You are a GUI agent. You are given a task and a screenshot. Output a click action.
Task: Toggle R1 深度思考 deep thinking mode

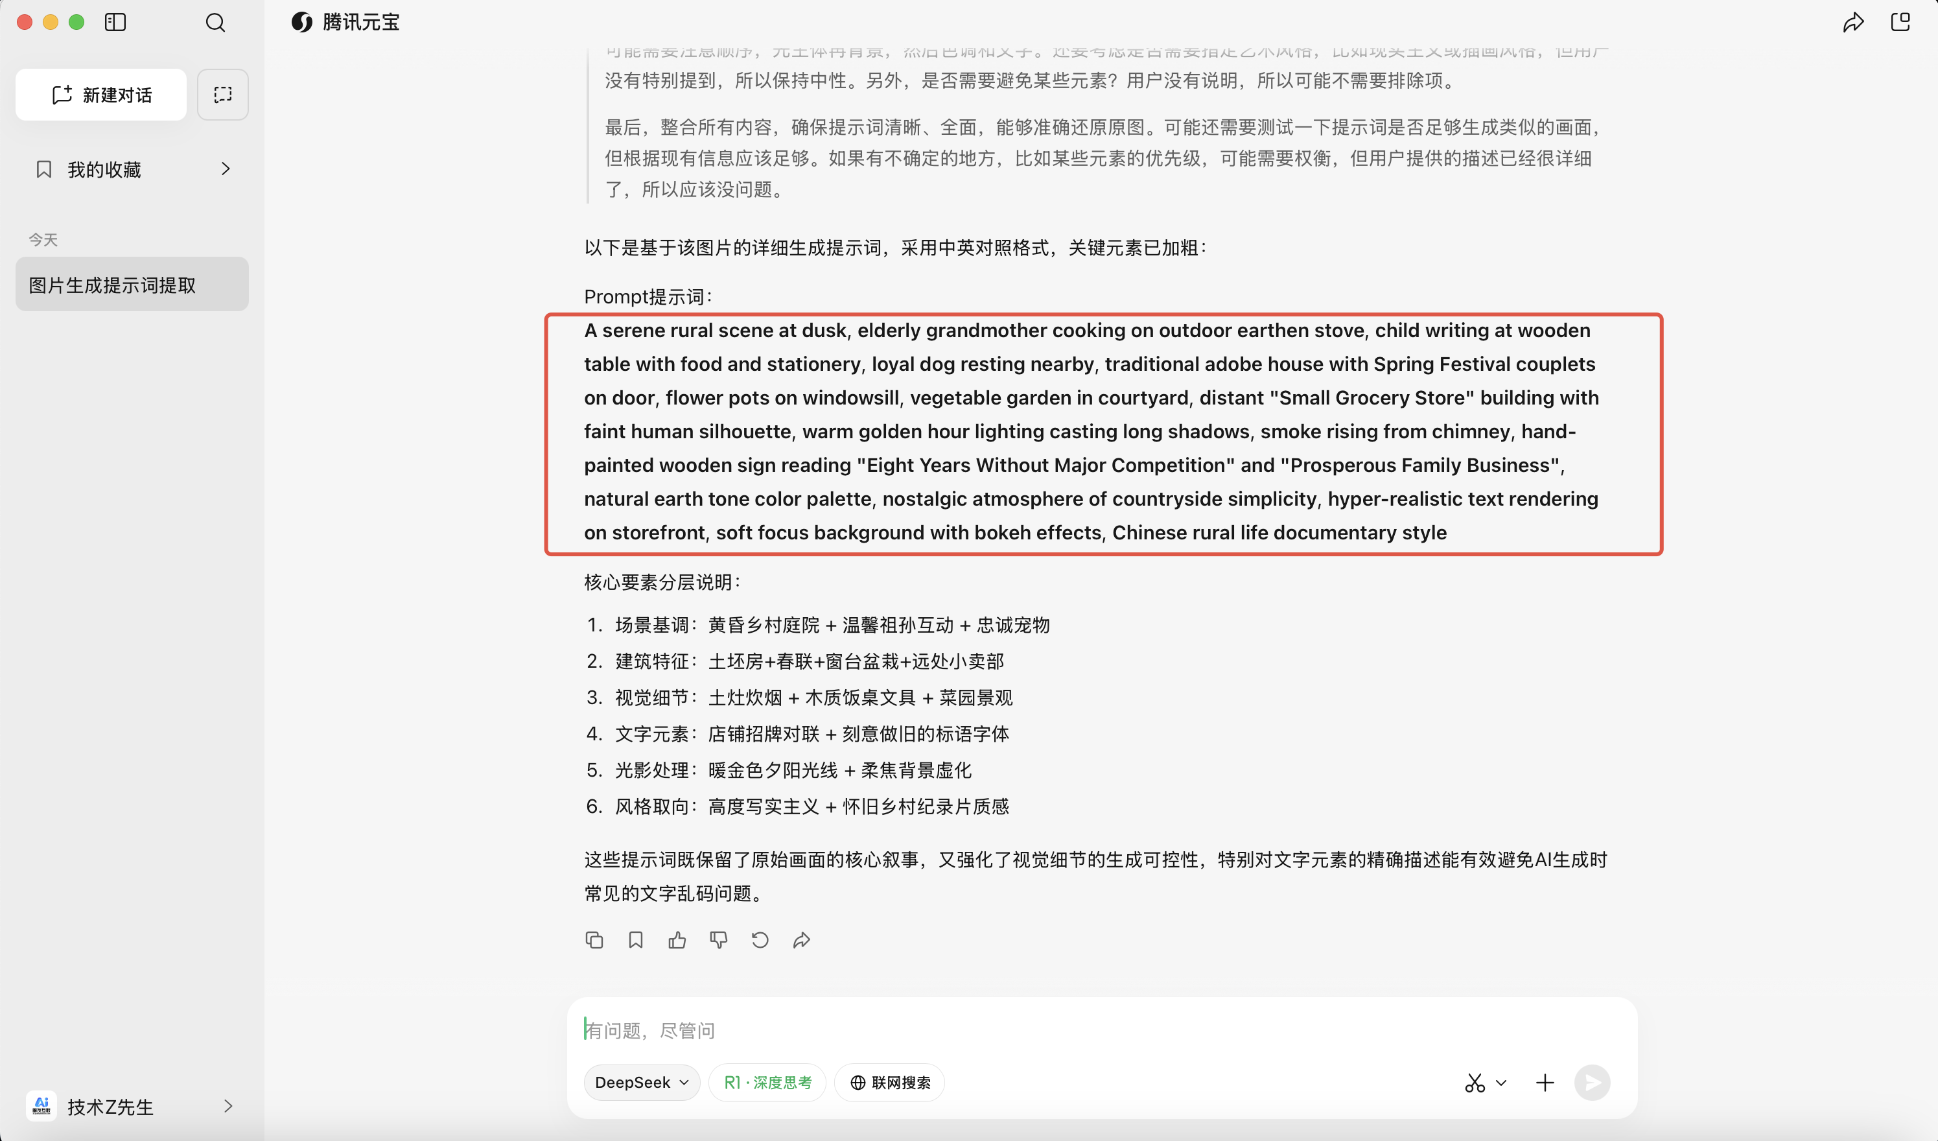767,1083
